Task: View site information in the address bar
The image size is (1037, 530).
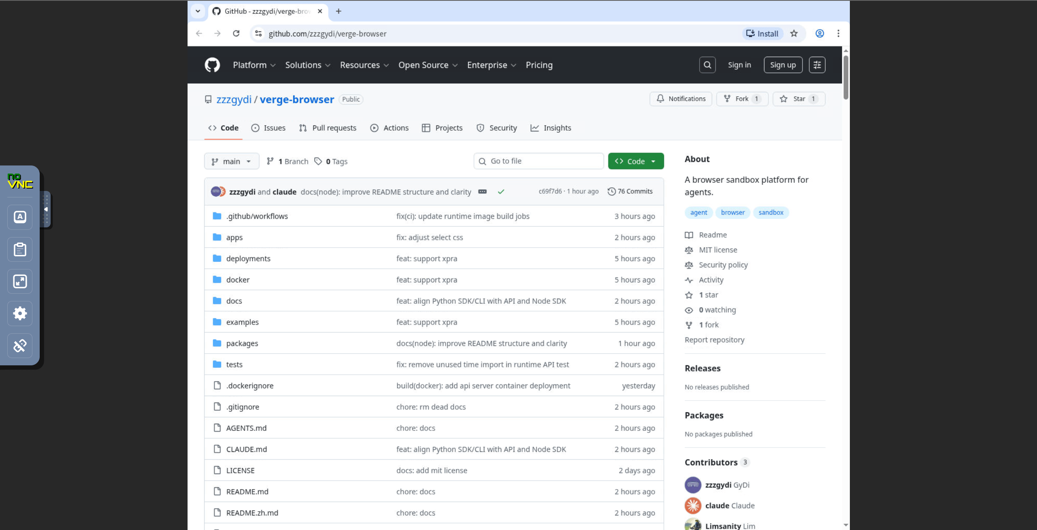Action: tap(258, 34)
